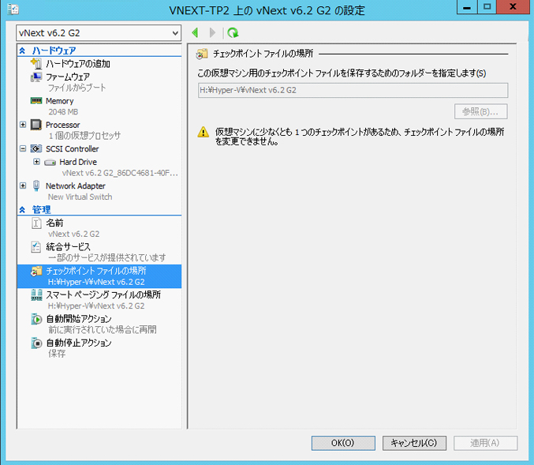The image size is (534, 465).
Task: Click the 参照(B)... browse button
Action: pos(480,111)
